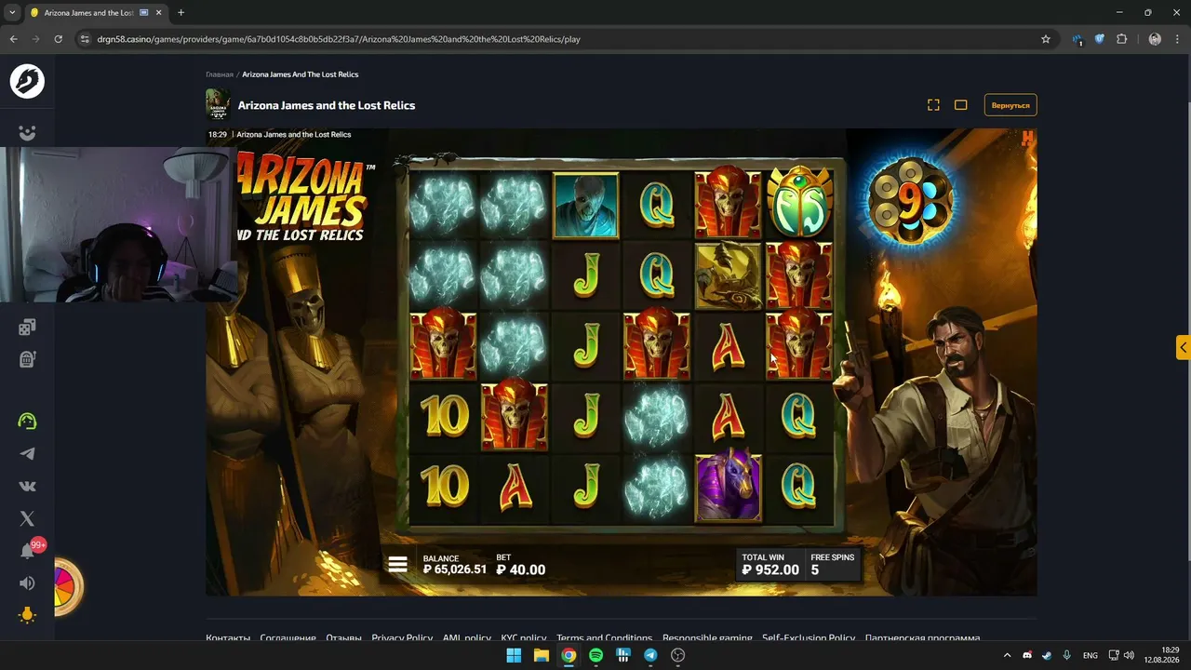
Task: Click the balance value ₽ 65,026.51
Action: [x=455, y=569]
